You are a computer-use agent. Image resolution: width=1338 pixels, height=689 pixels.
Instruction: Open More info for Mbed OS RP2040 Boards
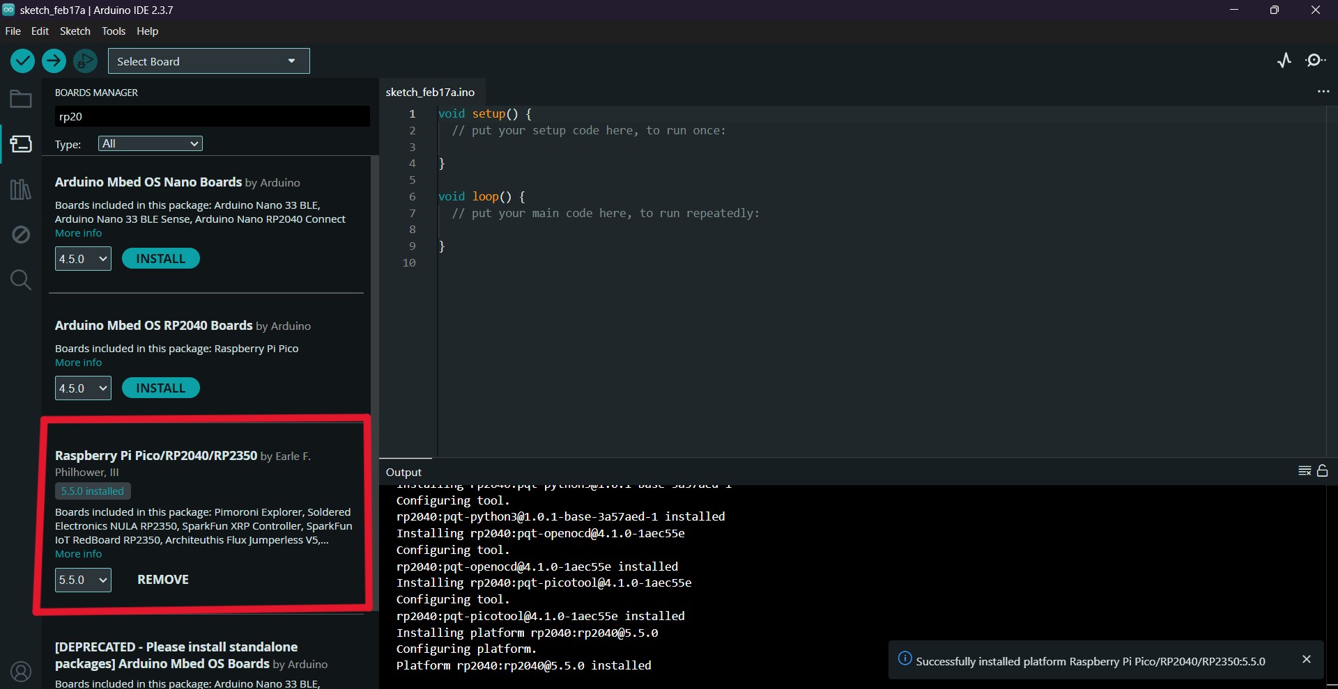tap(79, 363)
